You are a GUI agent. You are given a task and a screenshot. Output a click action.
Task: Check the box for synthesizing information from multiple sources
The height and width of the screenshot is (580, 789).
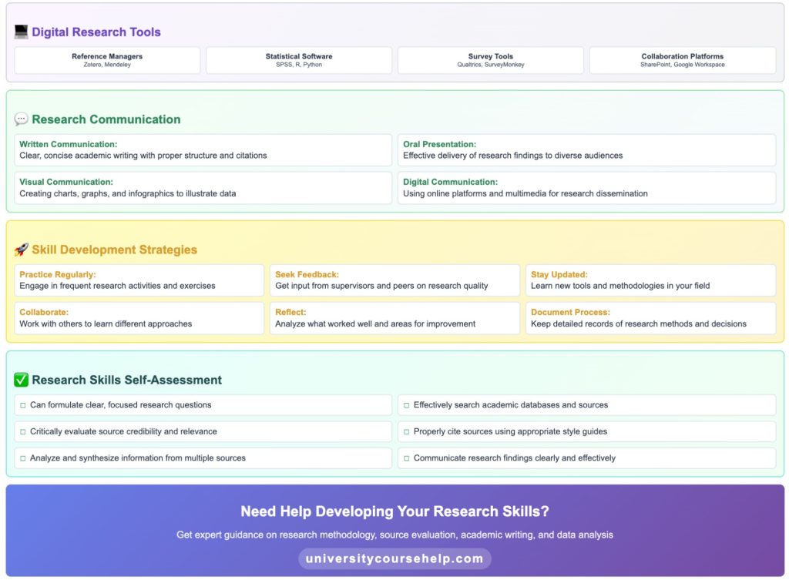coord(22,458)
